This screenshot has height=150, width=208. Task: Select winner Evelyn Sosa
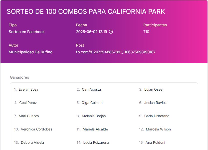(x=28, y=89)
